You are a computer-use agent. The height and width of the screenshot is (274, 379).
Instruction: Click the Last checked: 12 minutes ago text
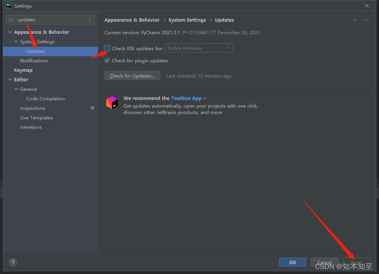coord(199,76)
